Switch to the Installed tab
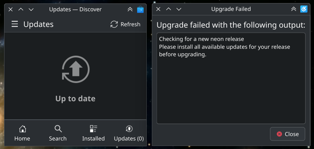This screenshot has width=314, height=149. [x=93, y=133]
